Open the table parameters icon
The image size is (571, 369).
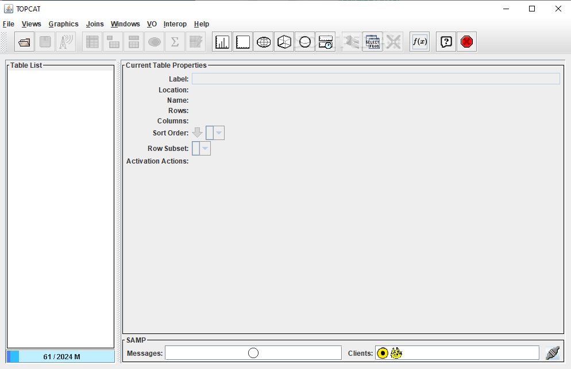pos(113,42)
